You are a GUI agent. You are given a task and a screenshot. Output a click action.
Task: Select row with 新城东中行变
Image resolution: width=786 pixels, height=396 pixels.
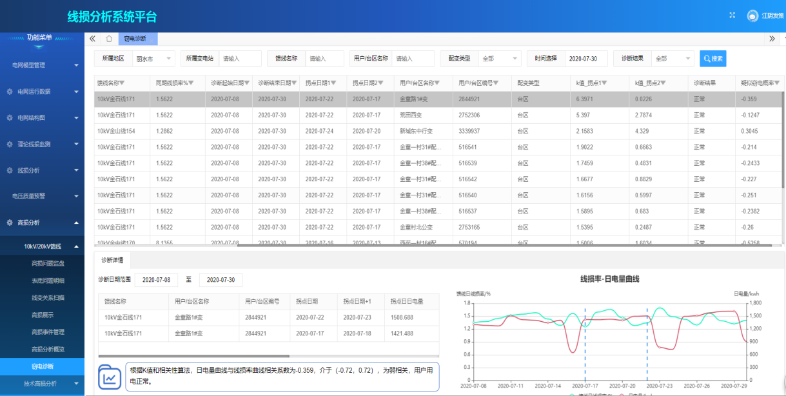tap(438, 131)
